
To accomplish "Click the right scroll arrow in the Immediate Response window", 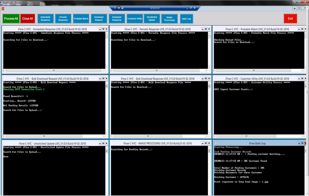I will coord(104,70).
